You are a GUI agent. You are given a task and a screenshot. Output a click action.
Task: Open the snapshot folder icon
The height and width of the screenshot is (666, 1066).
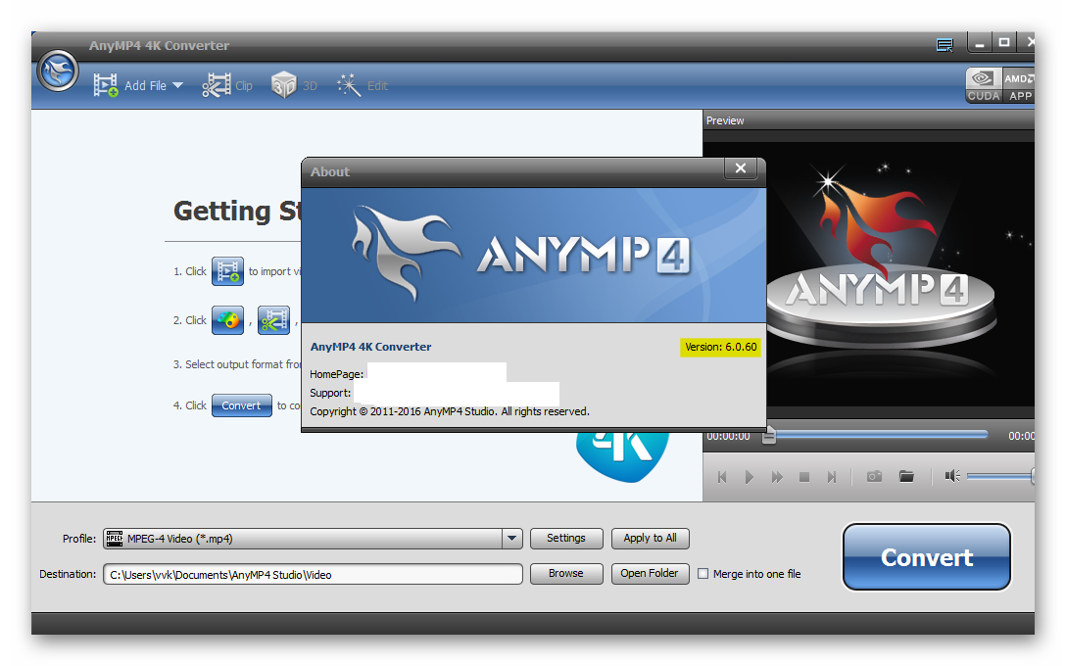[x=906, y=476]
